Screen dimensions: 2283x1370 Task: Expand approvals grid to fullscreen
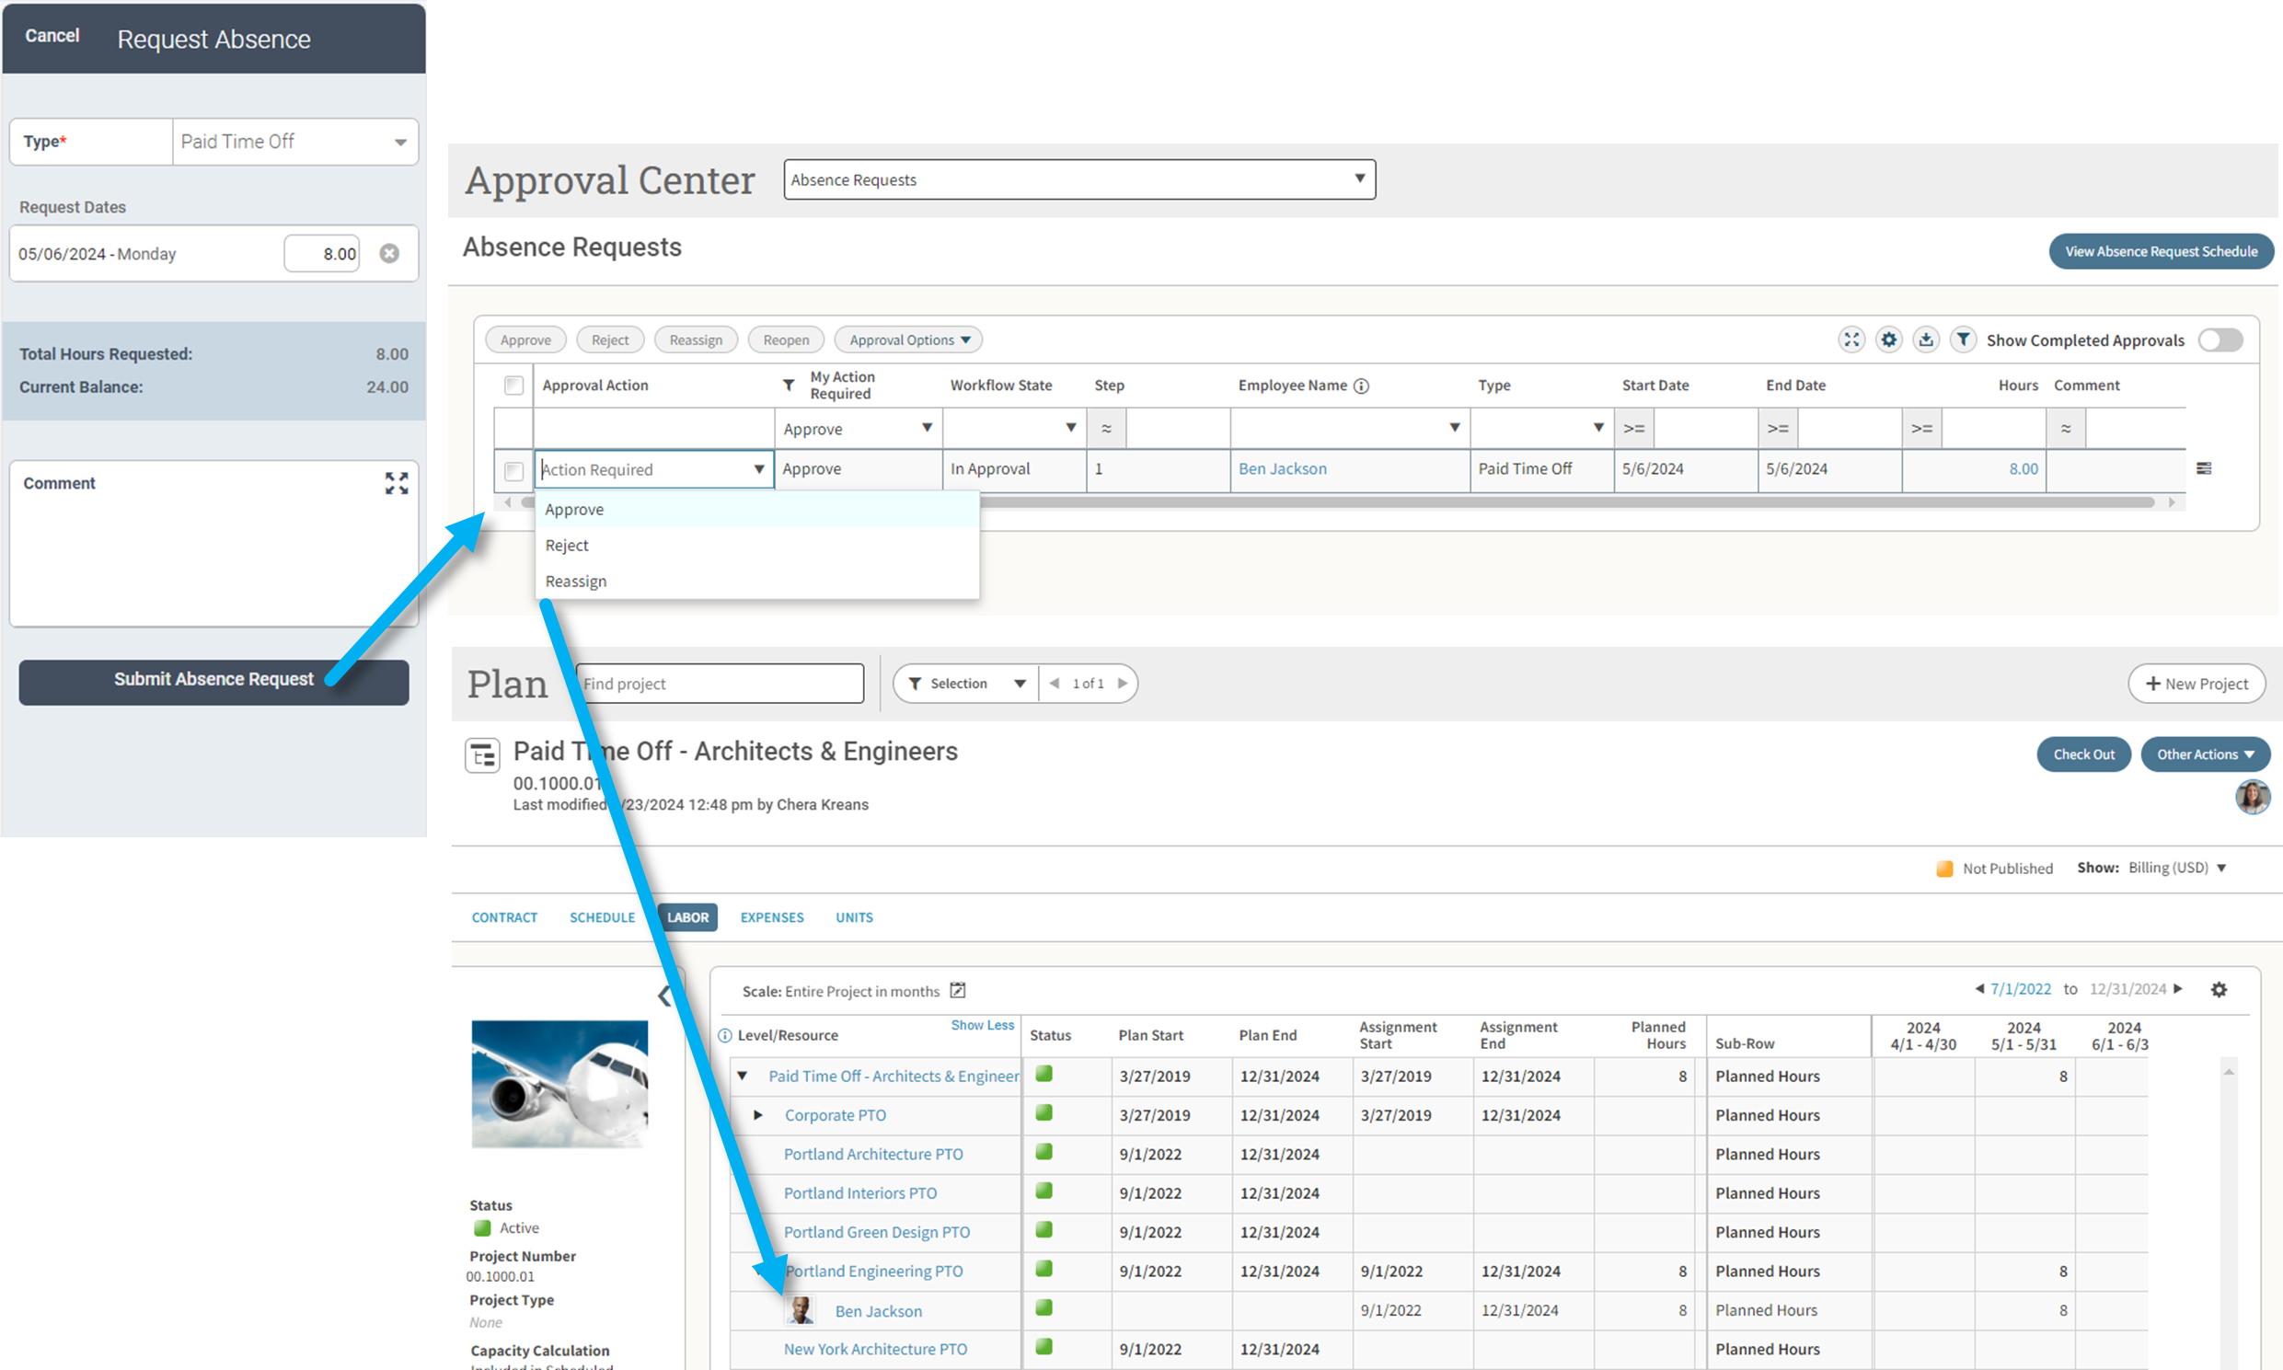click(x=1851, y=340)
